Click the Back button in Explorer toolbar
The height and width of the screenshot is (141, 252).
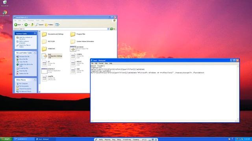coord(18,25)
